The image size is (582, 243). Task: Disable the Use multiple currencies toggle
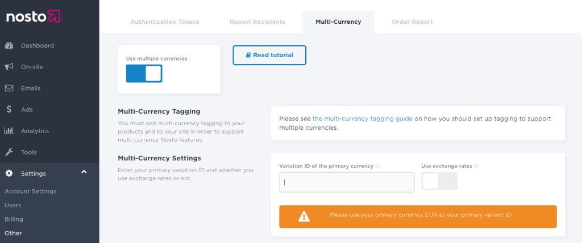144,74
